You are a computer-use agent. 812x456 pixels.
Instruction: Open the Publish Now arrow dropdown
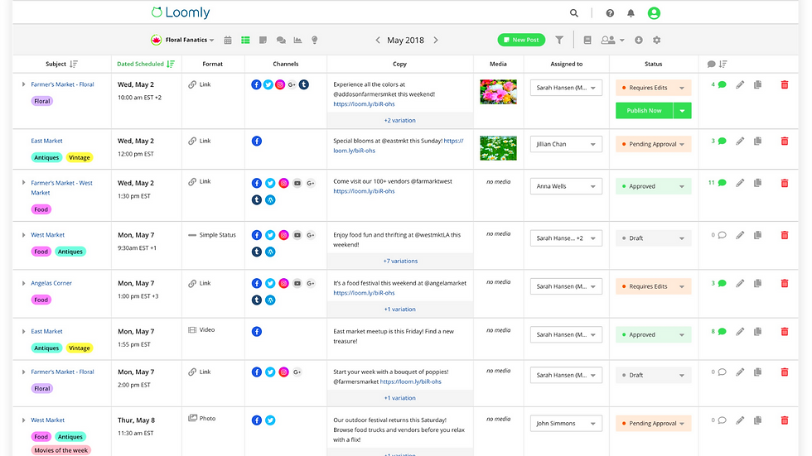point(683,111)
